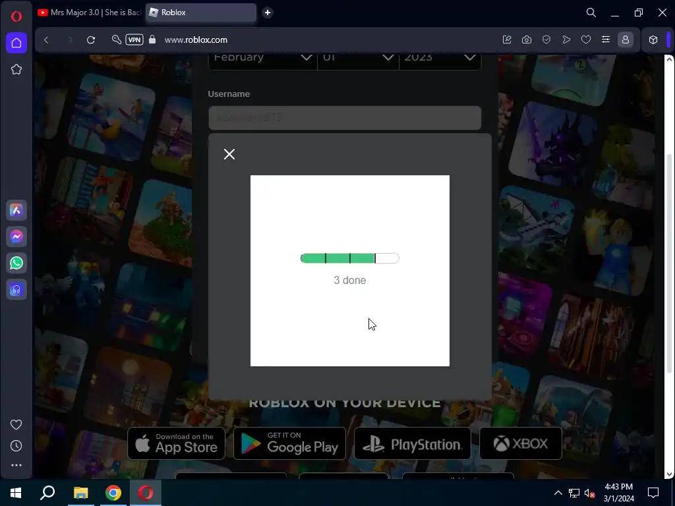Go to the Opera start page home icon

pos(16,43)
